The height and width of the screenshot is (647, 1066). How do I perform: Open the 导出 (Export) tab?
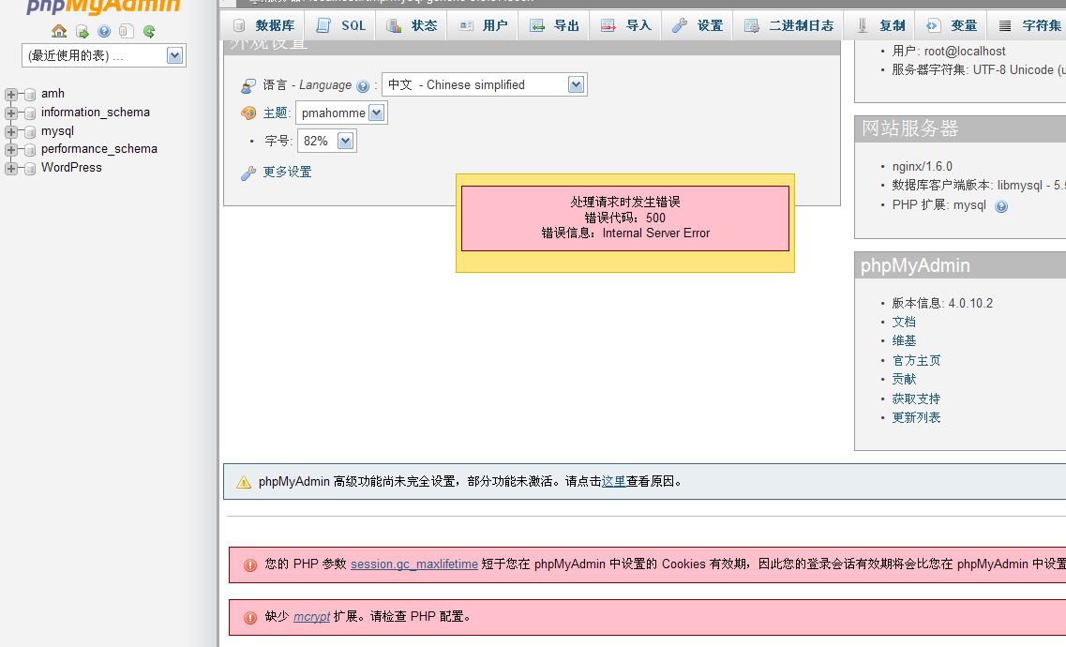click(x=554, y=25)
